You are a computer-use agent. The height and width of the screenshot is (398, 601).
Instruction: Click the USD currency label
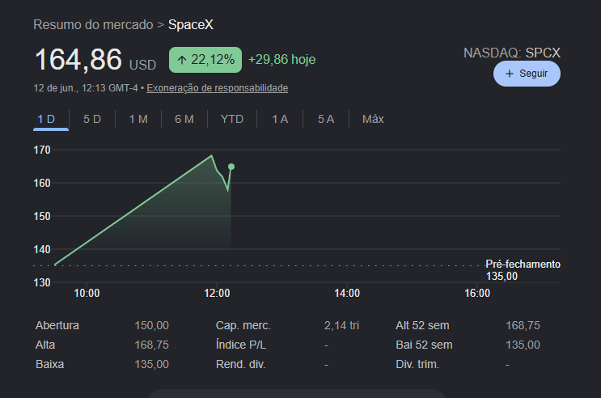(x=142, y=65)
